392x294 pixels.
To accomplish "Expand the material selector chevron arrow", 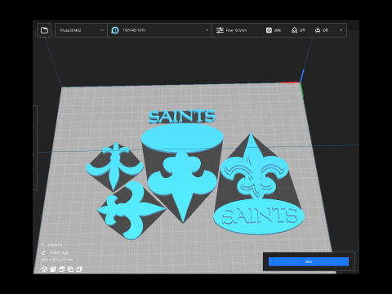I will tap(207, 30).
